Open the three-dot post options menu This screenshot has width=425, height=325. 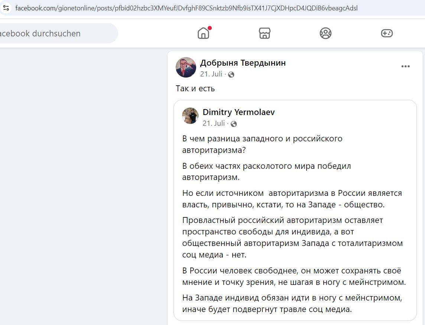coord(405,66)
